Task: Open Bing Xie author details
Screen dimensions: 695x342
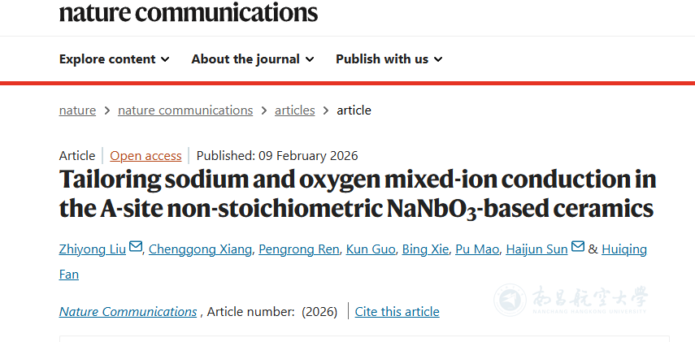Action: coord(424,249)
